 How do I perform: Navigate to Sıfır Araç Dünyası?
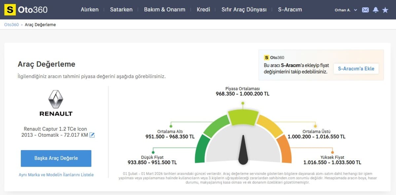click(x=244, y=10)
